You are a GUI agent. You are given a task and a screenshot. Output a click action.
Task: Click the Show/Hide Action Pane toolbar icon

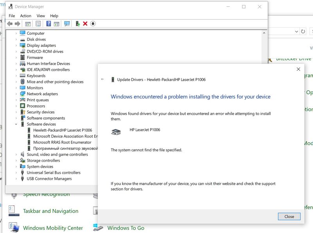57,24
